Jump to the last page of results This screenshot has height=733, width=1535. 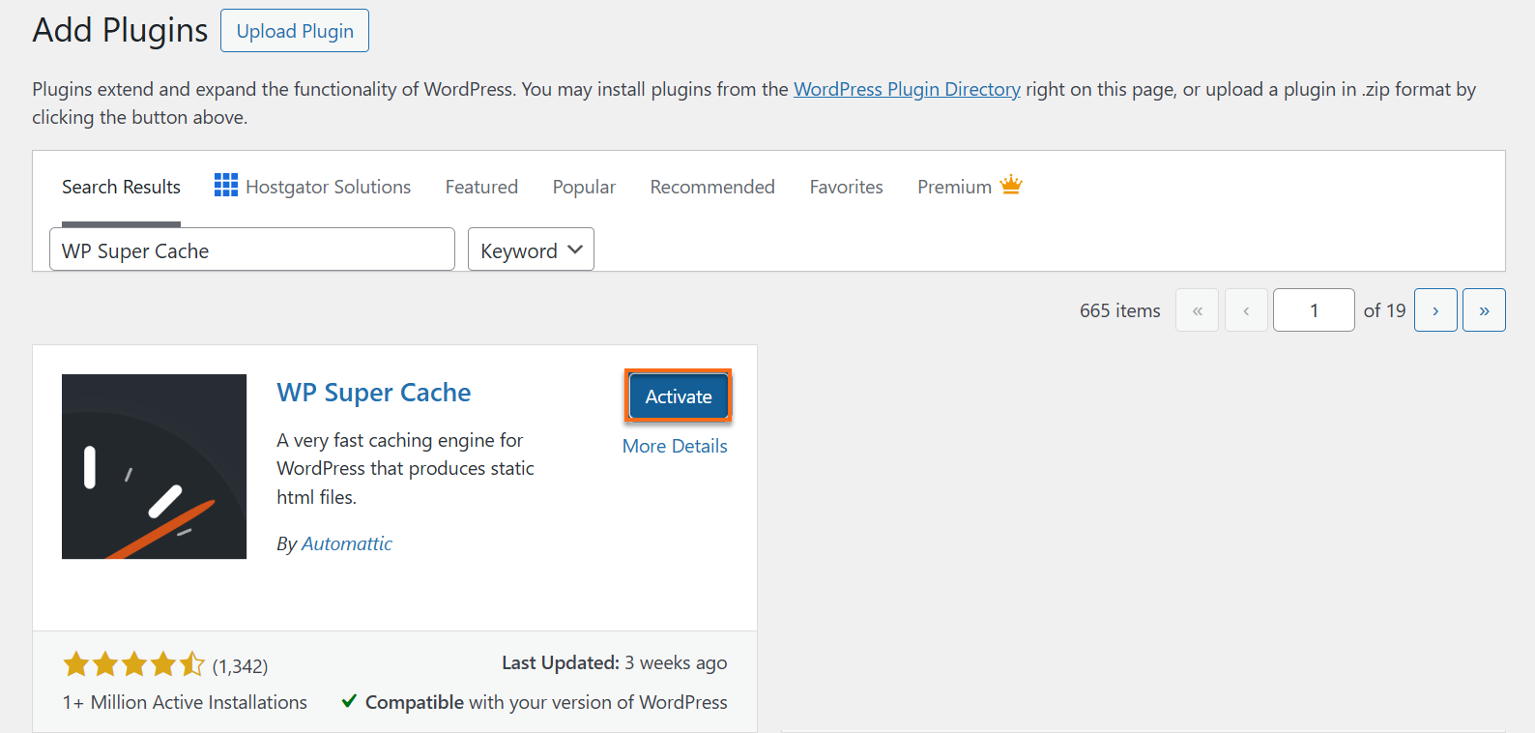point(1484,310)
